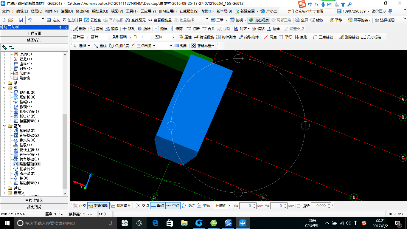Screen dimensions: 407x229
Task: Open the 整体 dropdown
Action: click(173, 37)
